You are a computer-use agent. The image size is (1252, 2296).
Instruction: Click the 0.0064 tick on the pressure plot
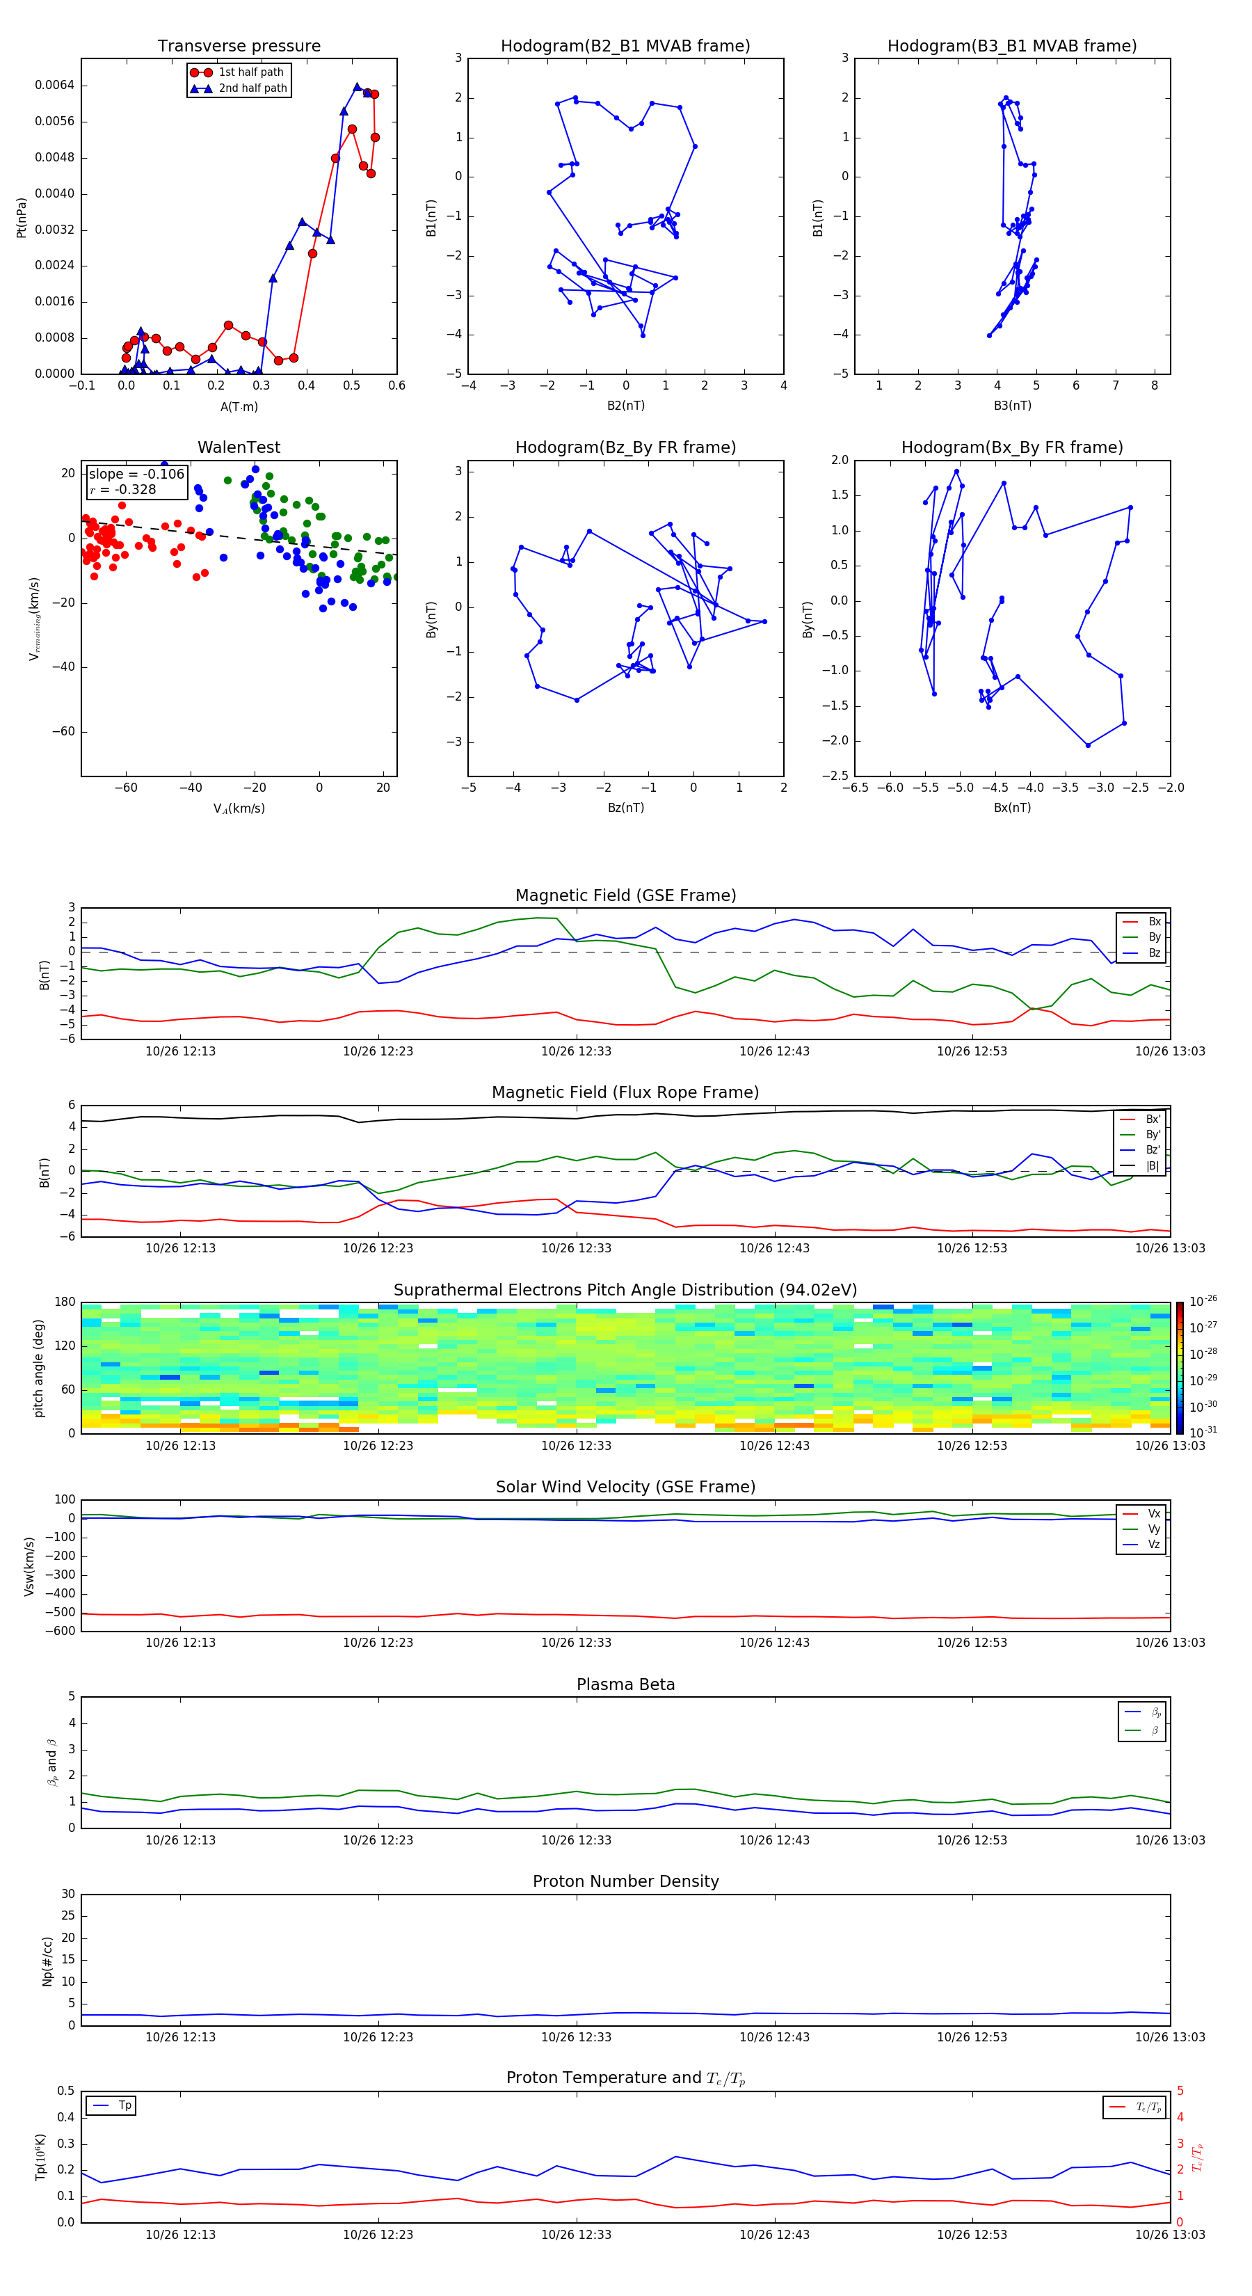point(54,86)
